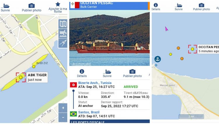The image size is (219, 125).
Task: Toggle the wind and waves overlay
Action: (x=63, y=33)
